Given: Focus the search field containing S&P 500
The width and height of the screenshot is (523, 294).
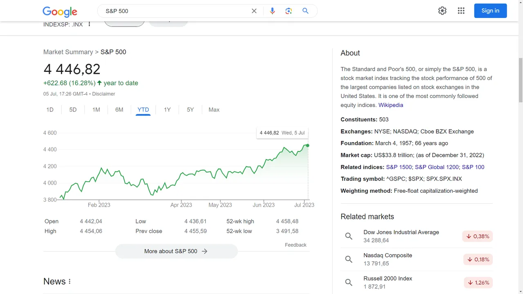Looking at the screenshot, I should (x=176, y=11).
